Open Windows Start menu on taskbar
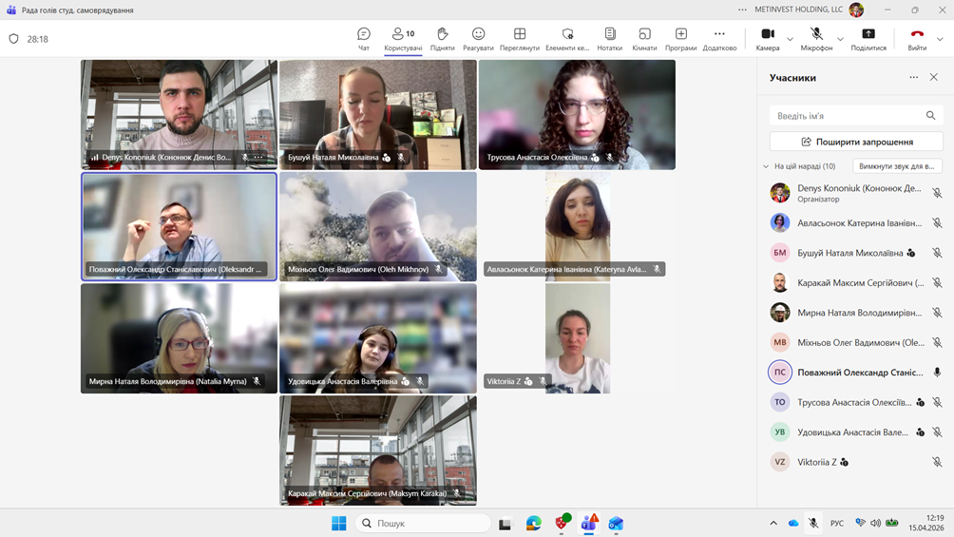The image size is (954, 537). click(x=338, y=524)
